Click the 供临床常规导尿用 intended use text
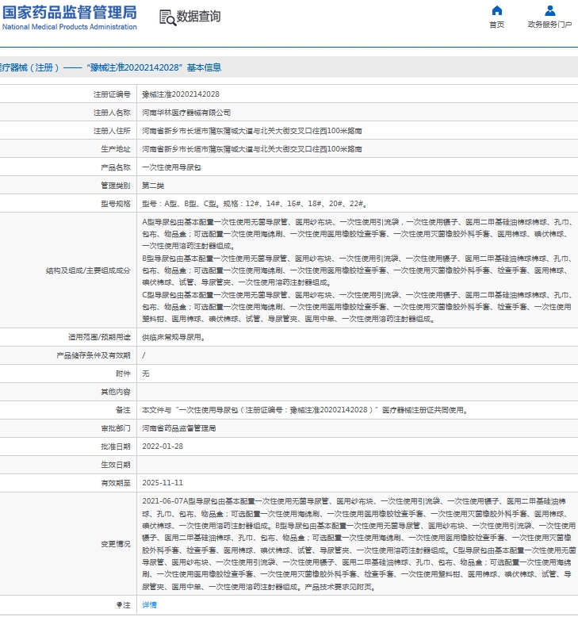578x617 pixels. pos(174,337)
